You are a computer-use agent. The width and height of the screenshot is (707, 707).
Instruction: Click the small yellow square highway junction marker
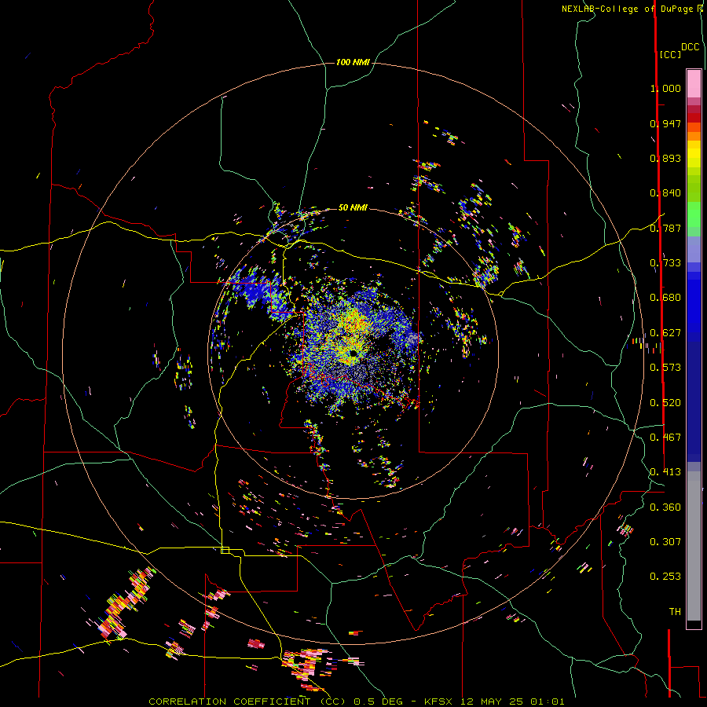click(x=225, y=550)
